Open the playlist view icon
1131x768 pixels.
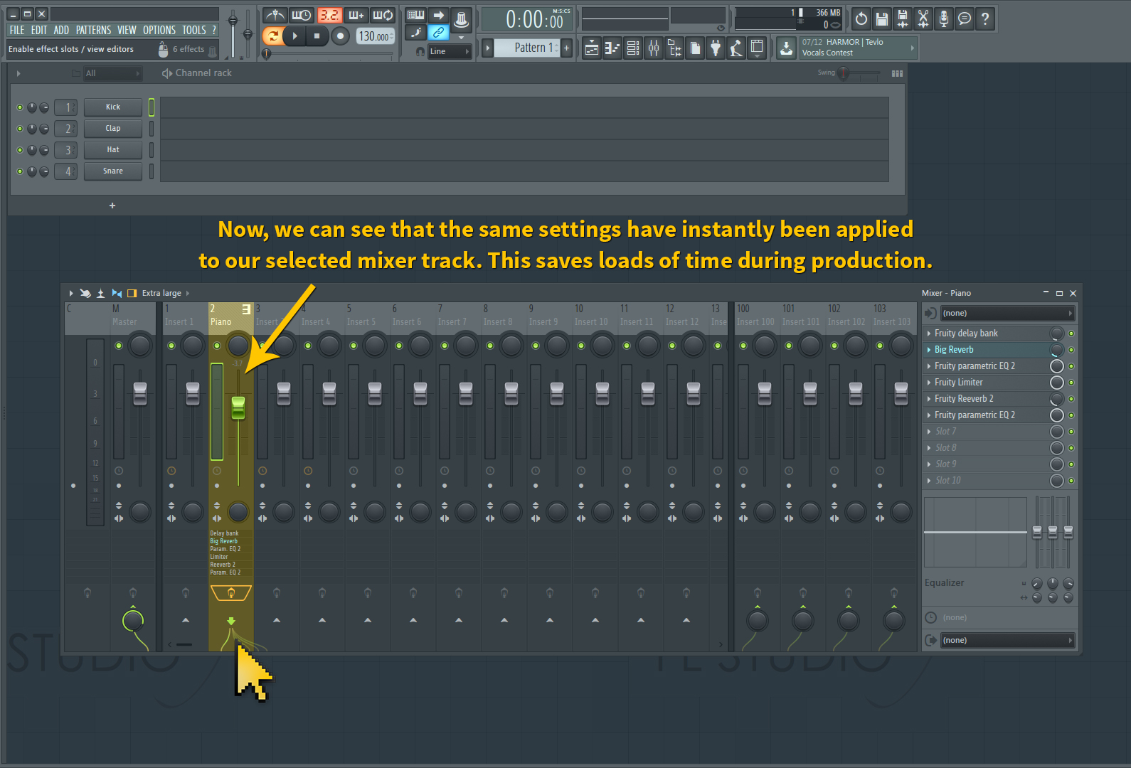pyautogui.click(x=592, y=48)
